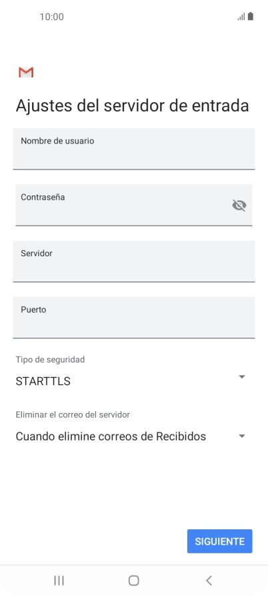Expand Tipo de seguridad dropdown arrow

point(242,376)
